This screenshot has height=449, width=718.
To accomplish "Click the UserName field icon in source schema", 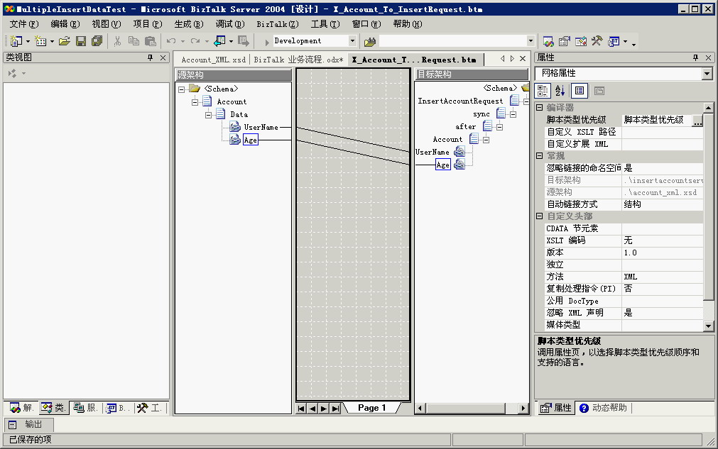I will point(235,127).
